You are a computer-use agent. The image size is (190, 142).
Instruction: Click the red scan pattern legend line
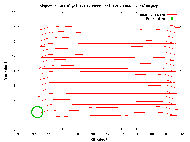pyautogui.click(x=172, y=15)
